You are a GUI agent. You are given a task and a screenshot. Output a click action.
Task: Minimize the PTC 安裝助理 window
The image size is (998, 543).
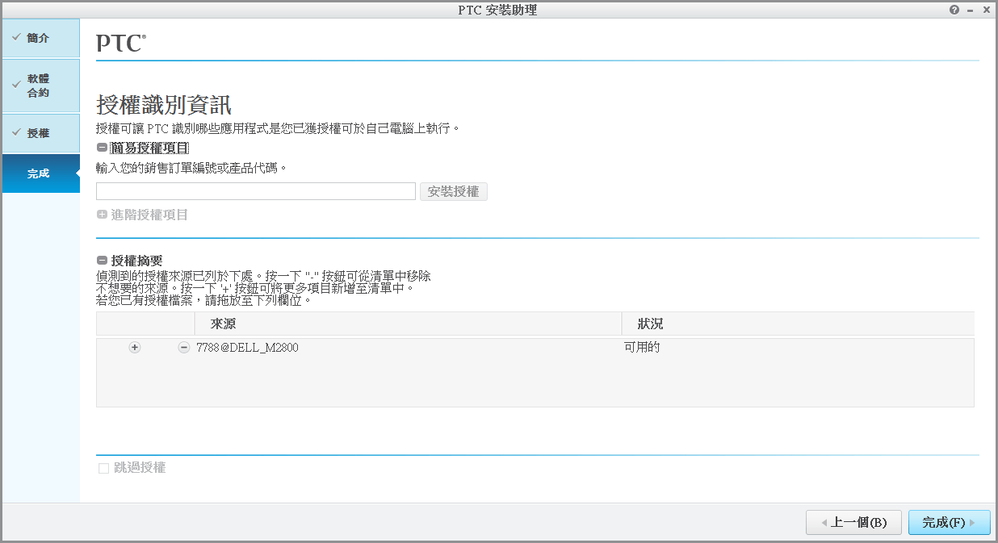click(971, 10)
